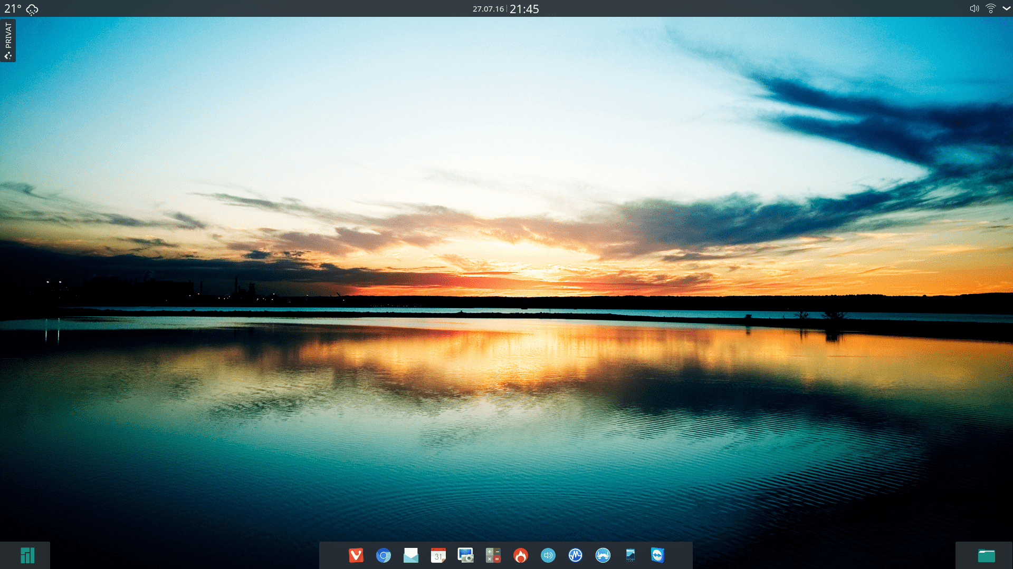Open the calendar app showing 31
Image resolution: width=1013 pixels, height=569 pixels.
click(x=438, y=555)
